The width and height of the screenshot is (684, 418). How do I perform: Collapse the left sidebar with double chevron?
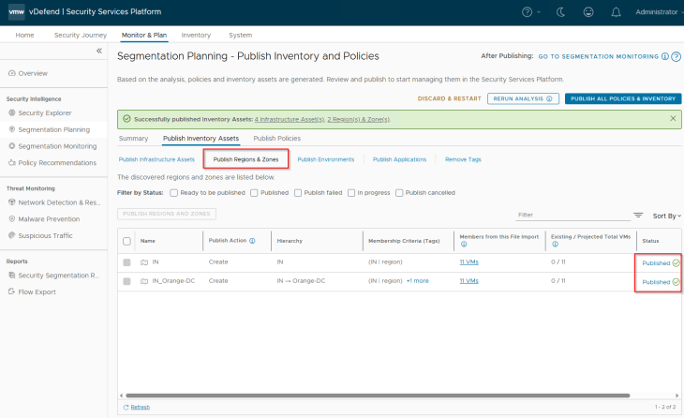99,51
